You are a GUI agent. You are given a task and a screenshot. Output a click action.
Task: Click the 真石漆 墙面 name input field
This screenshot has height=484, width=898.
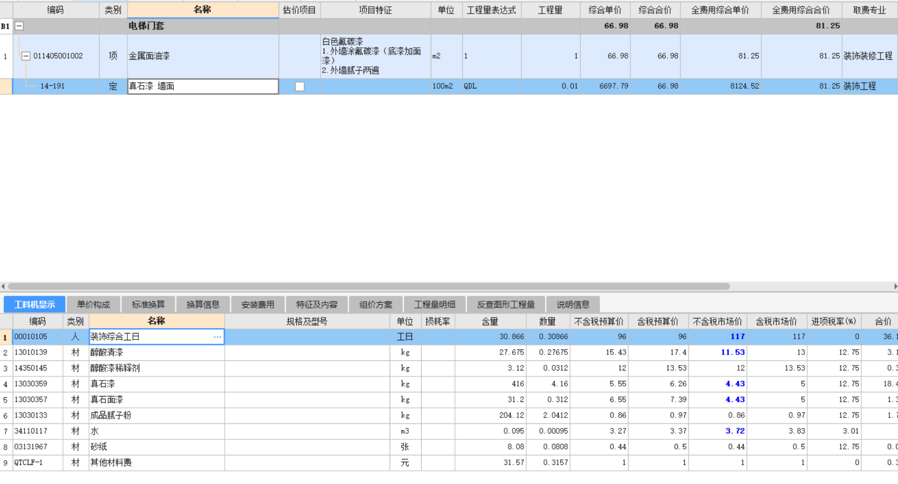(203, 86)
